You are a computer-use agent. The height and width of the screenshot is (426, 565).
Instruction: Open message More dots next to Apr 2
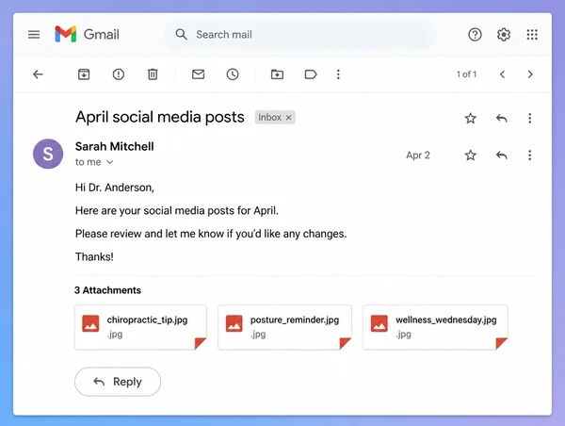[529, 156]
